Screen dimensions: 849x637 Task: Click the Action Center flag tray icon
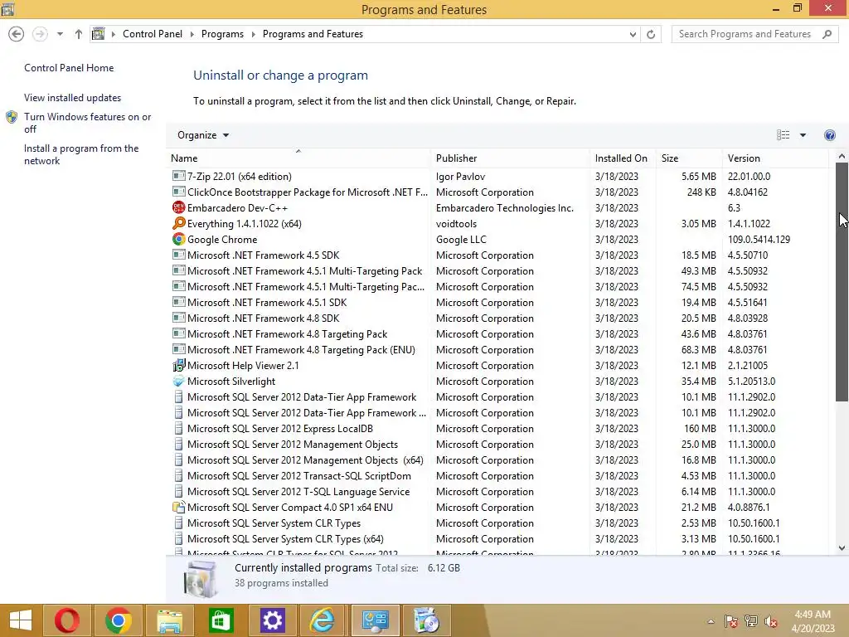(x=731, y=621)
